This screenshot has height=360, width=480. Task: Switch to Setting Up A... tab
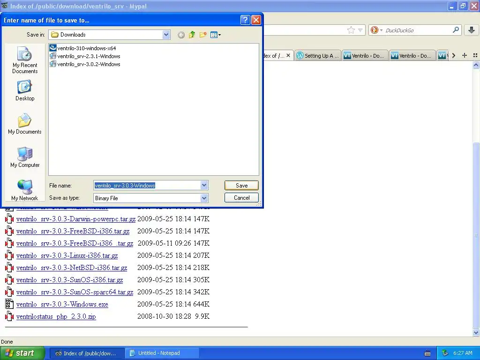click(x=318, y=55)
